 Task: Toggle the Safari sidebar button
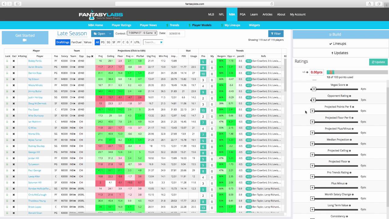point(18,4)
